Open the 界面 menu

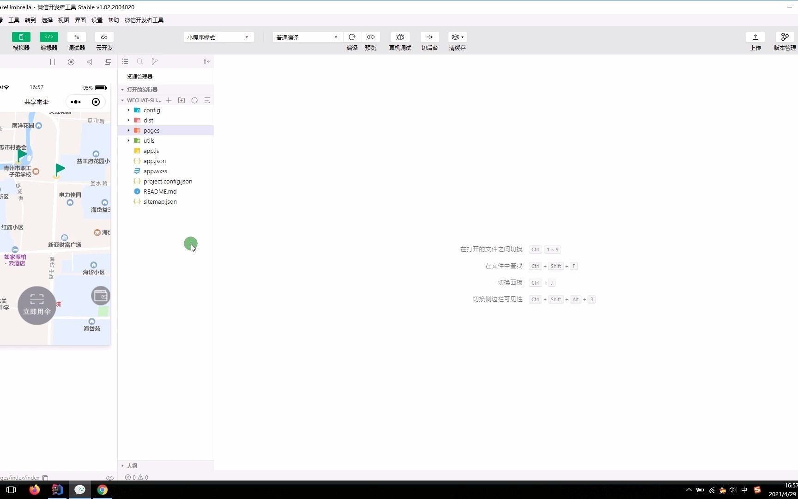(x=80, y=20)
